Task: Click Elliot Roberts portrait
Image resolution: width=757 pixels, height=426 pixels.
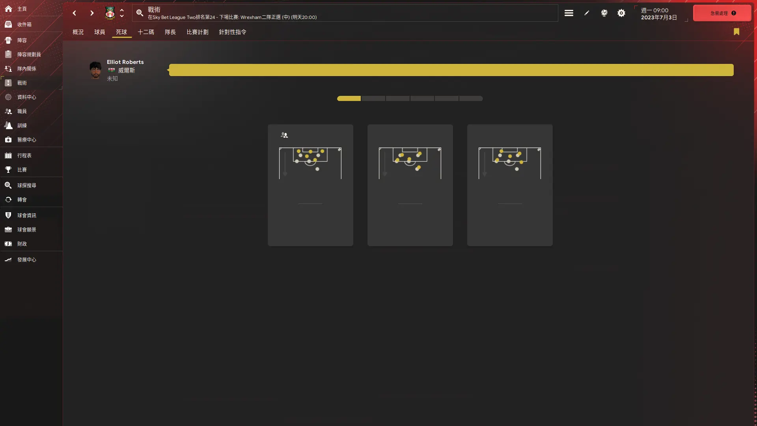Action: click(x=95, y=70)
